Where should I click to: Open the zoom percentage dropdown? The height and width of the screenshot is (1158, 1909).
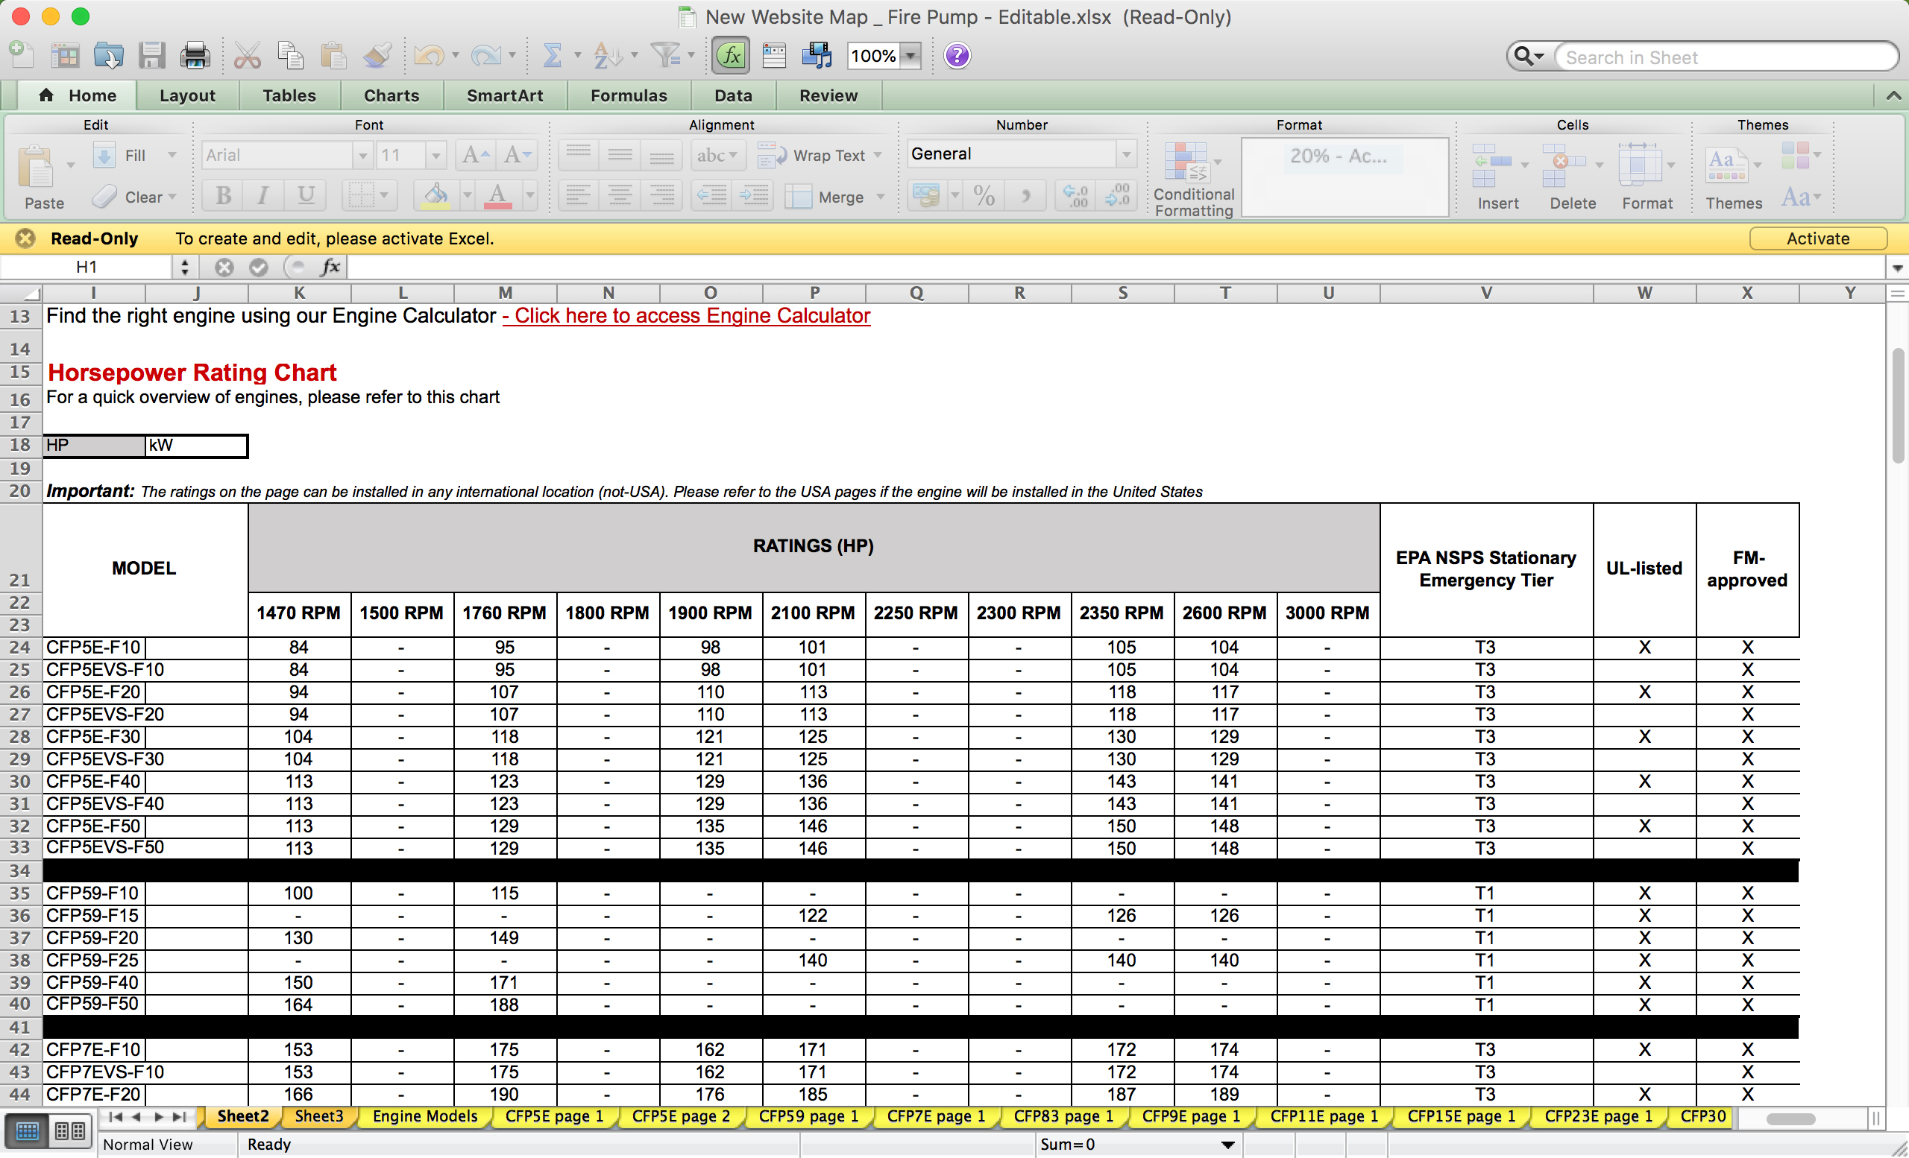(x=911, y=56)
